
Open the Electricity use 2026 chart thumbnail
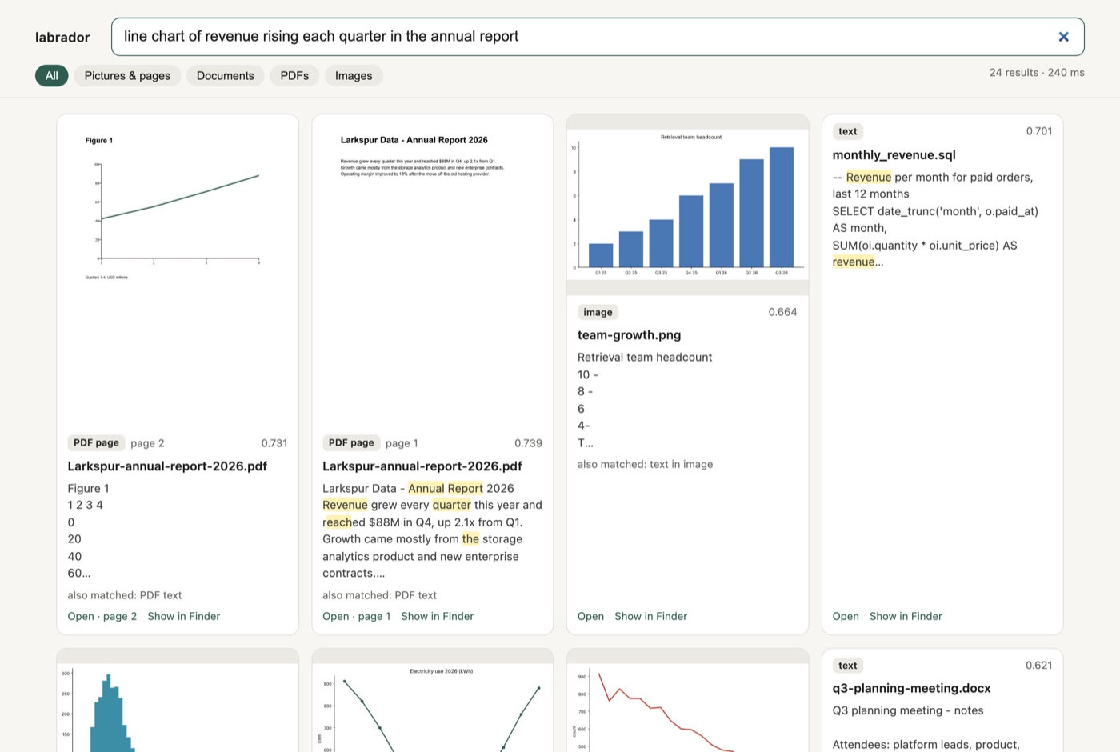coord(432,701)
